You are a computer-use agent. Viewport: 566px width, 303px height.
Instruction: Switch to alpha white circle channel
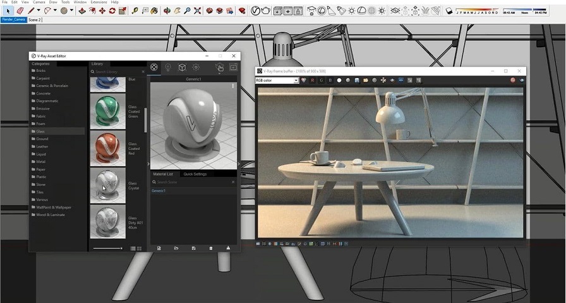pos(339,80)
